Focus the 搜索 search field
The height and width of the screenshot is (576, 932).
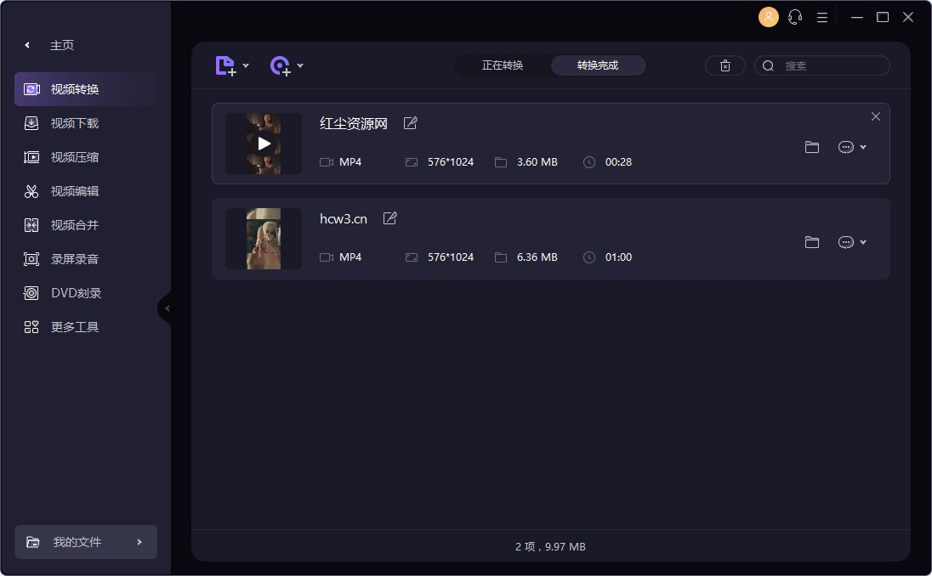pos(829,65)
